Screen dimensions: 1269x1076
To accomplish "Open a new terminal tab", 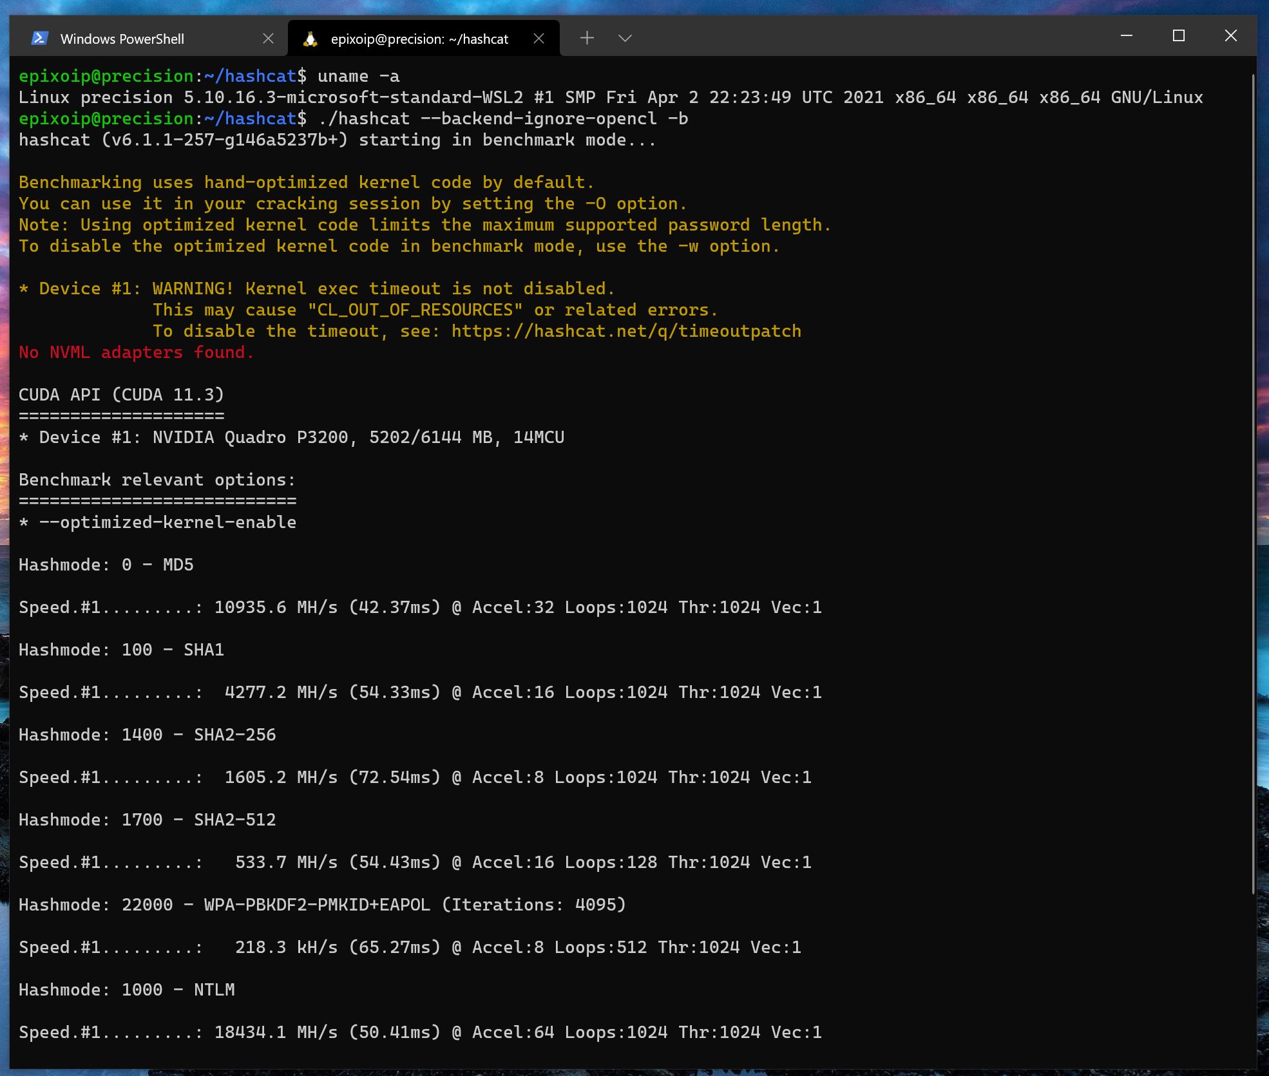I will pyautogui.click(x=587, y=38).
